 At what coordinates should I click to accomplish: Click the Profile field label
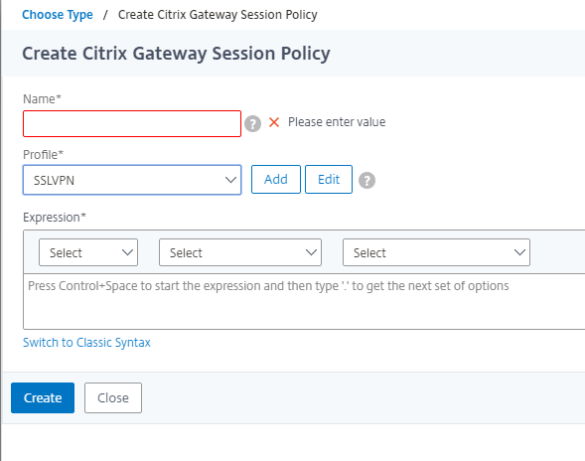44,155
